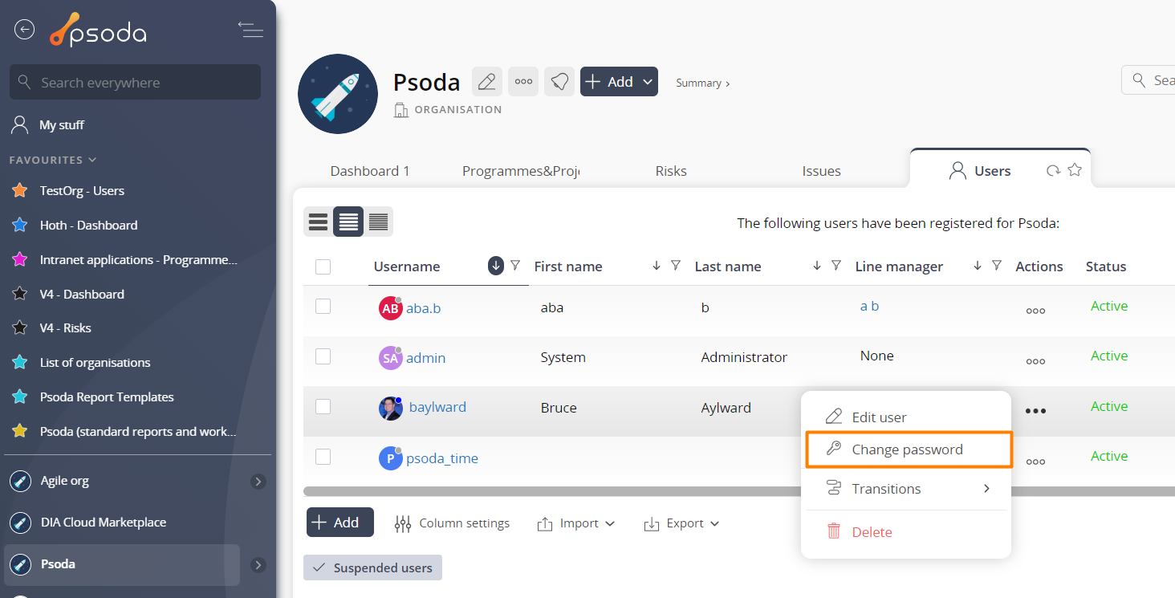The image size is (1175, 598).
Task: Switch to the Programmes&Projects tab
Action: click(521, 171)
